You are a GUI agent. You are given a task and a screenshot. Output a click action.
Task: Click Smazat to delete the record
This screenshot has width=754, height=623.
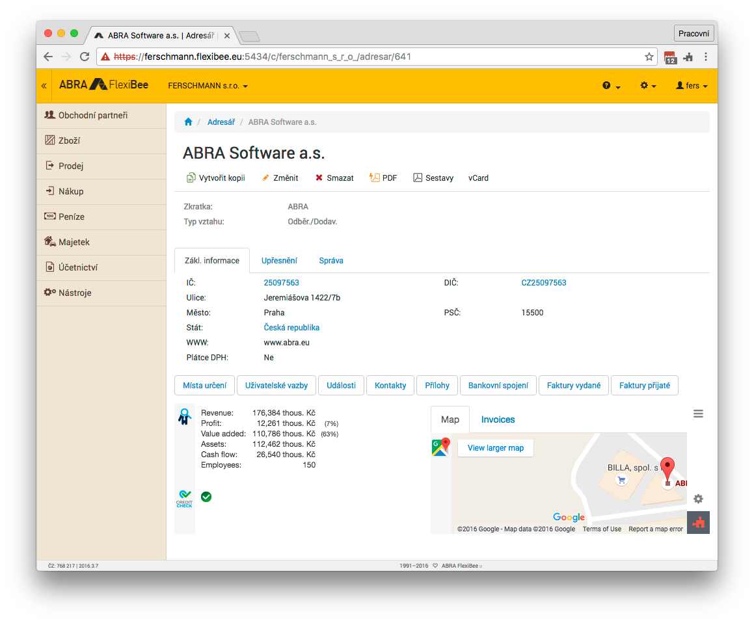click(x=334, y=178)
